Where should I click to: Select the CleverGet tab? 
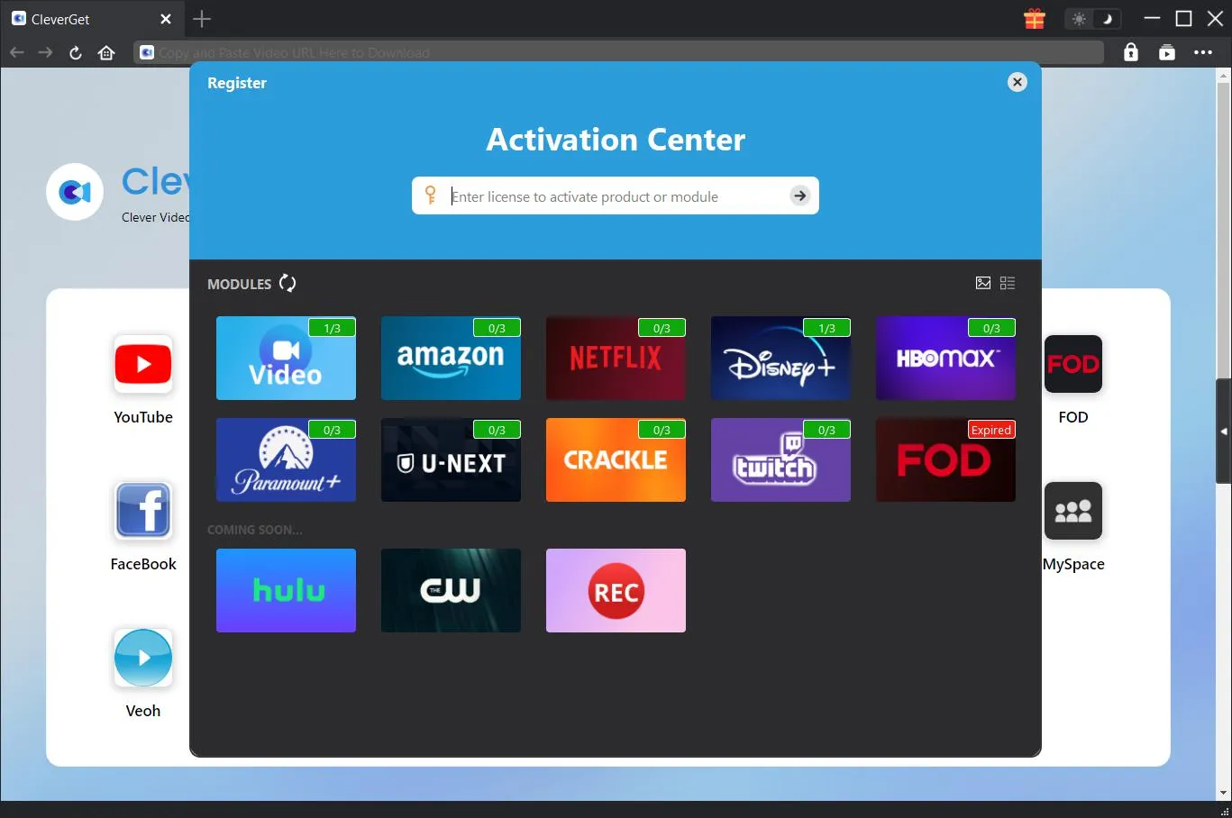tap(81, 19)
